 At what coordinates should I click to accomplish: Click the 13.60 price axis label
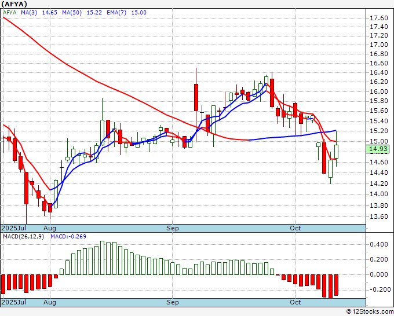tap(379, 216)
